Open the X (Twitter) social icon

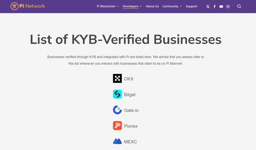tap(208, 6)
